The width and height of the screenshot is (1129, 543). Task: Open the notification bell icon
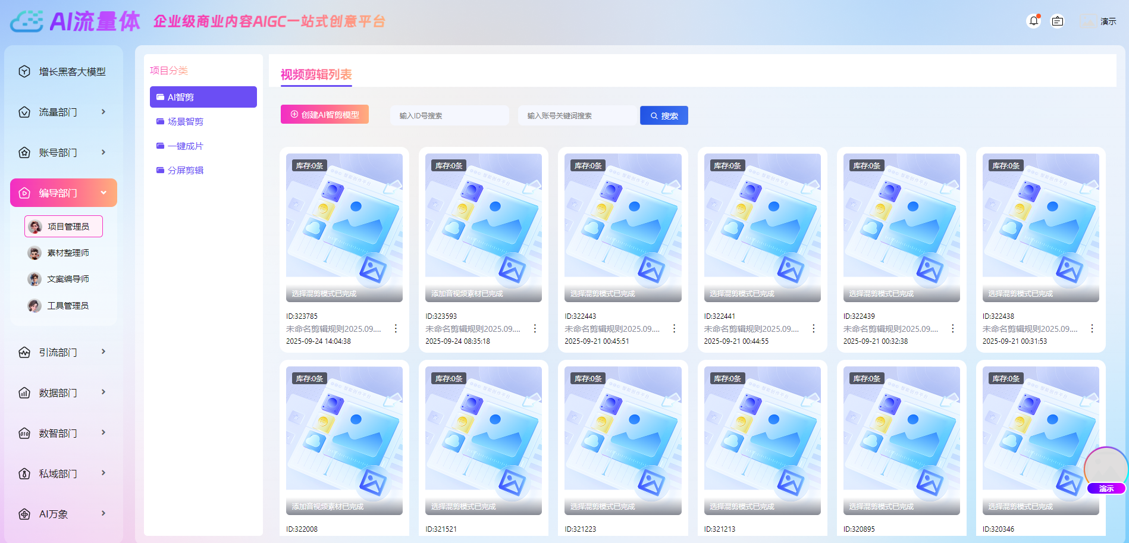[1034, 21]
